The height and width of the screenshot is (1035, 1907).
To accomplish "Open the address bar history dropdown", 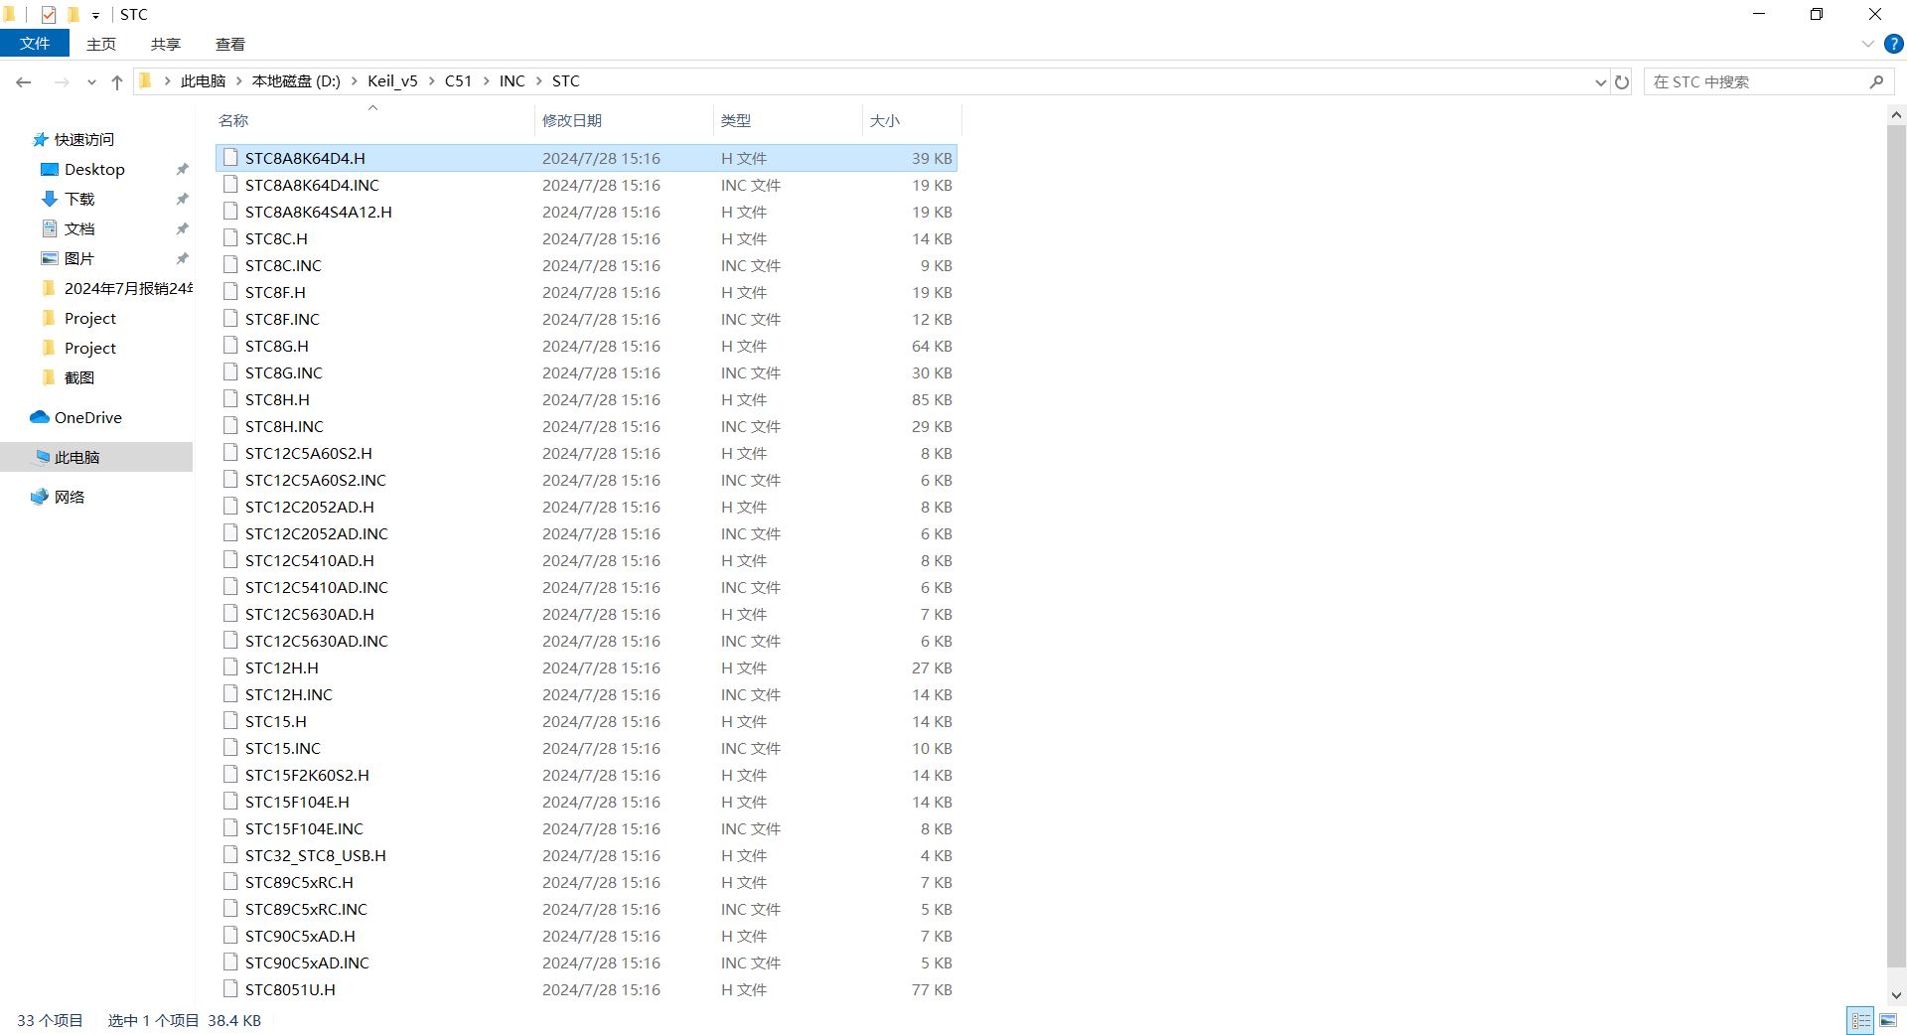I will point(1600,82).
